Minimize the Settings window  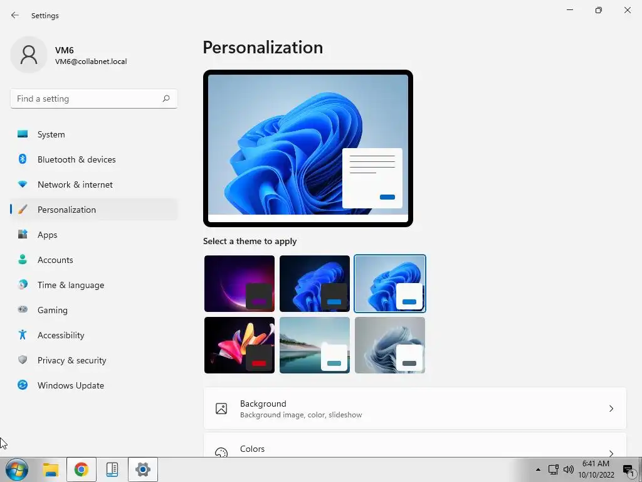tap(569, 10)
